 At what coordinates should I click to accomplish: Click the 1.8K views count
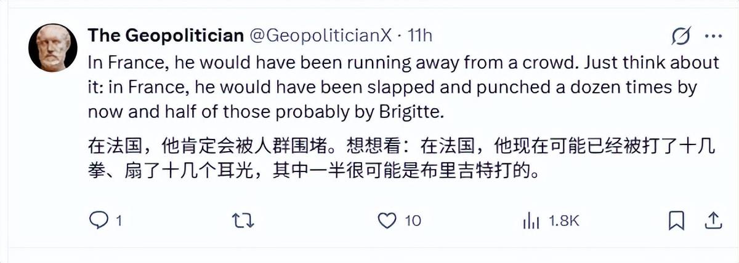pos(564,221)
